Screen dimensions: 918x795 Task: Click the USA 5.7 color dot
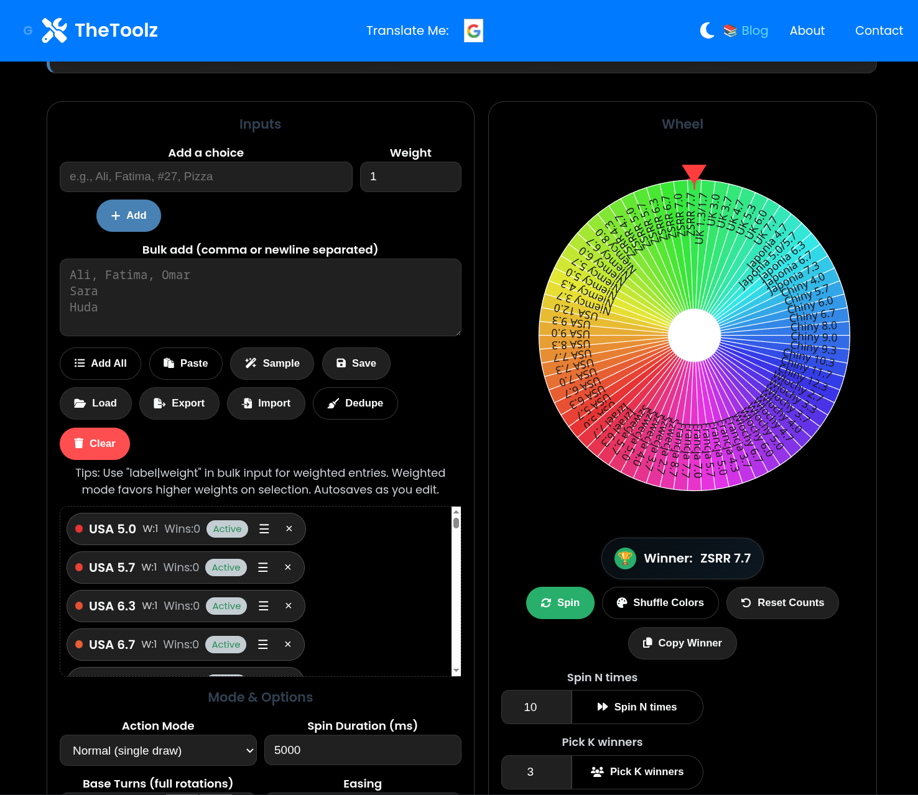pyautogui.click(x=79, y=568)
